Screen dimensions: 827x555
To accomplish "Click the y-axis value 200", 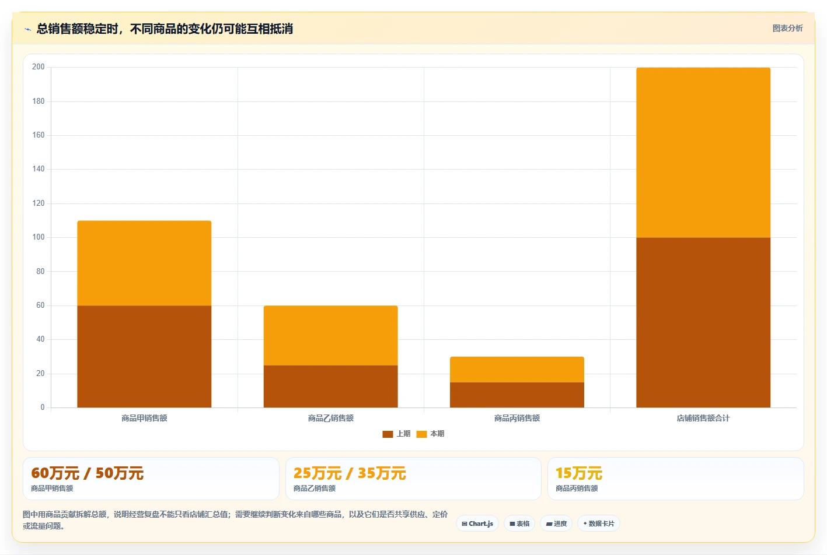I will (x=39, y=67).
